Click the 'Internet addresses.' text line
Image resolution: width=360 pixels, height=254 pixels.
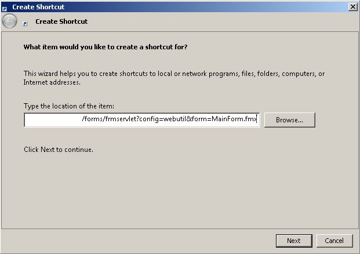52,82
